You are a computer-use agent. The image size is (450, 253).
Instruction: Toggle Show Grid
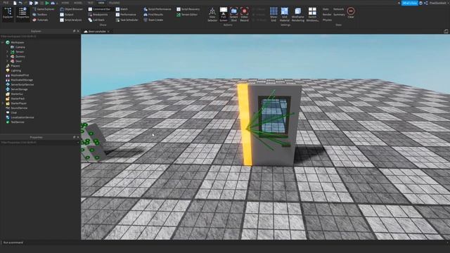click(274, 15)
